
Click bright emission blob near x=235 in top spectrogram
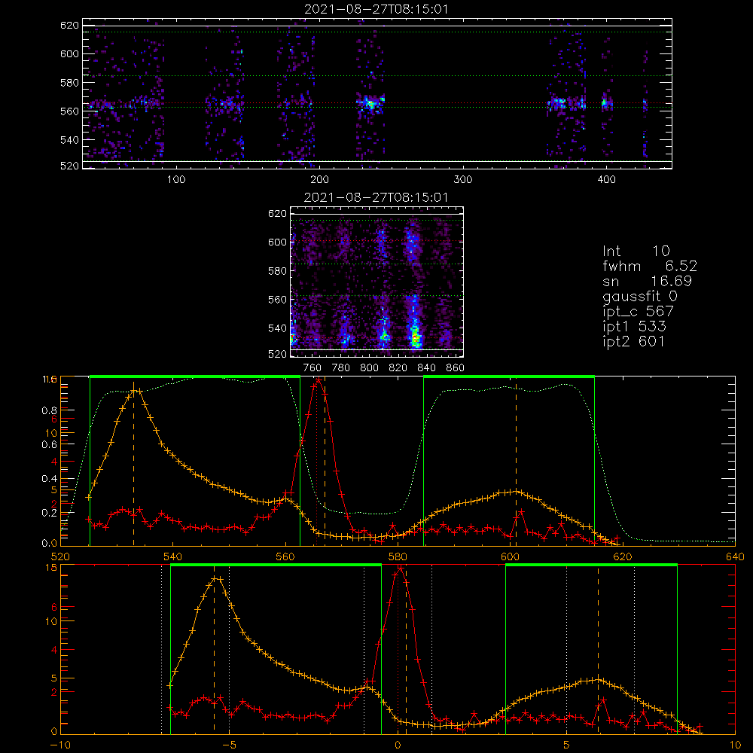[x=370, y=104]
